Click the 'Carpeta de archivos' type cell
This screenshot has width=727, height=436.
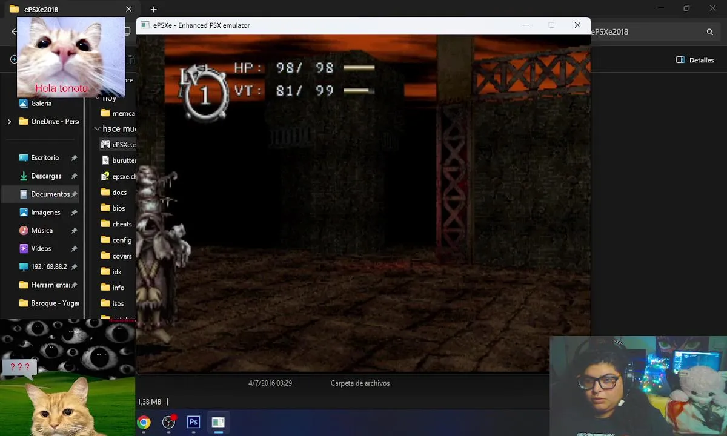click(360, 383)
